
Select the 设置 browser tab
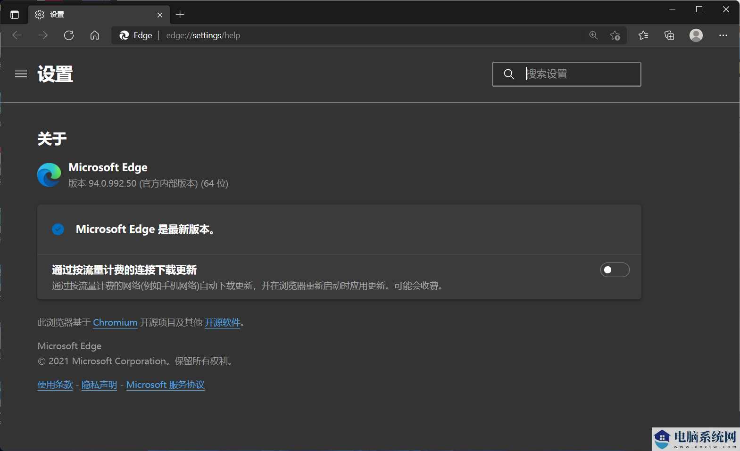[x=99, y=15]
